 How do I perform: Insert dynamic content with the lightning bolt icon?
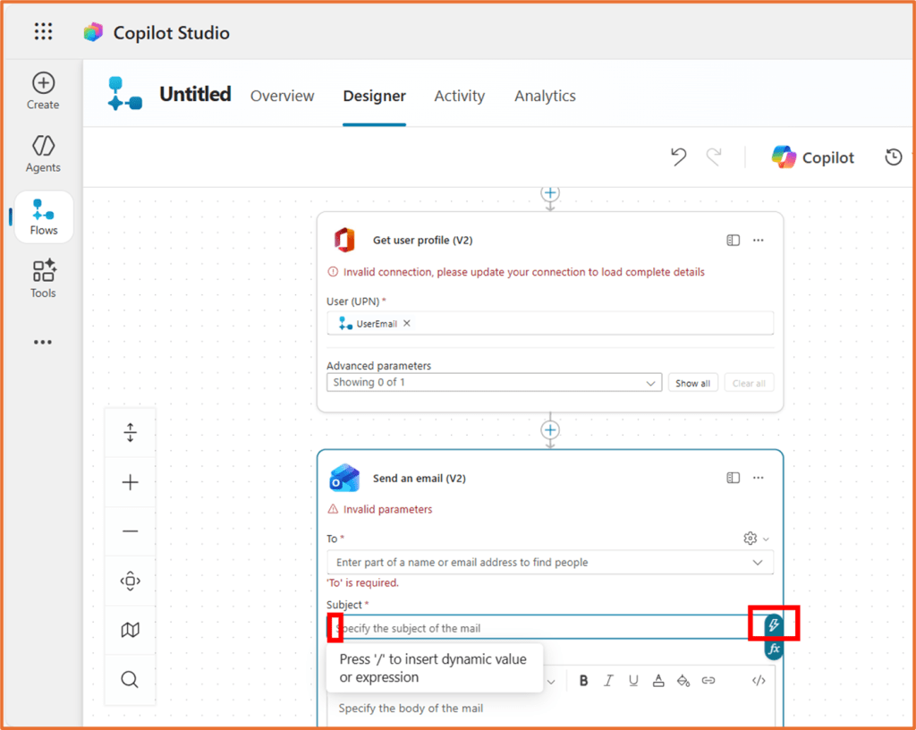(773, 624)
